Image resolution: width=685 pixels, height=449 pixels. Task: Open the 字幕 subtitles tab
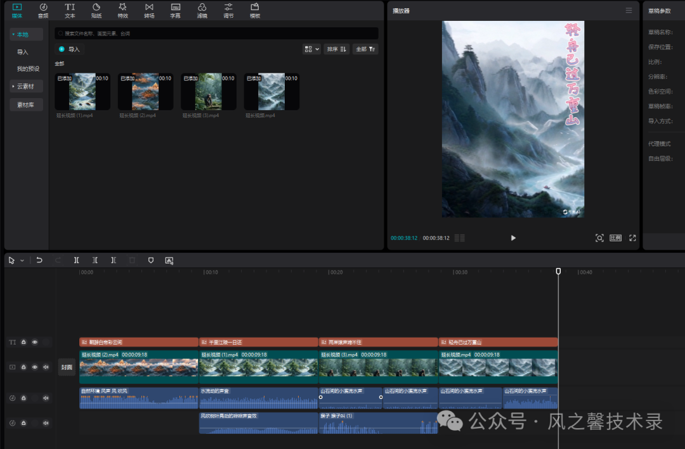(x=176, y=11)
